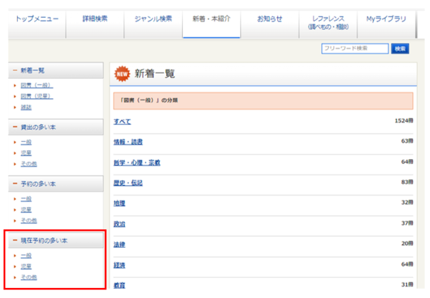Screen dimensions: 430x298
Task: Open その他 link under 貸出の多い本
Action: (x=29, y=164)
